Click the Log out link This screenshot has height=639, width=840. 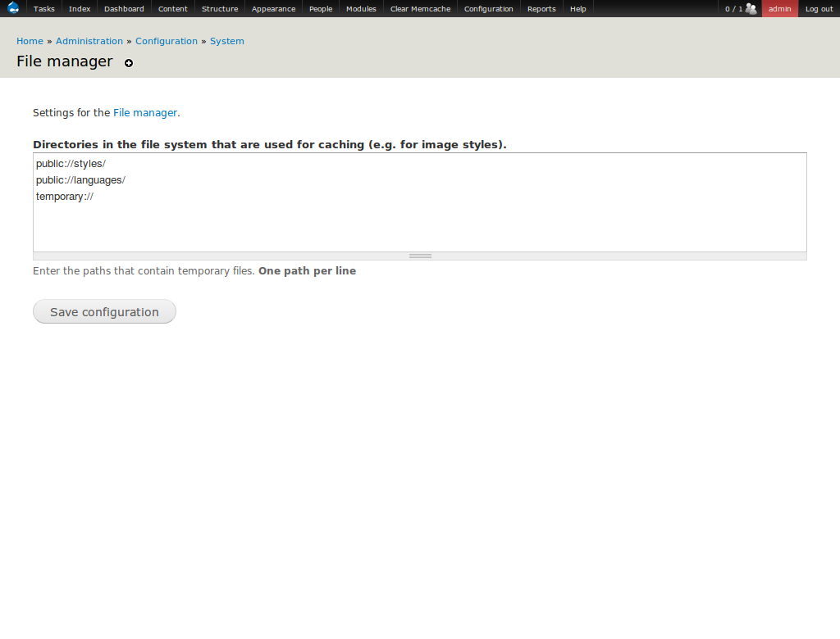point(819,9)
